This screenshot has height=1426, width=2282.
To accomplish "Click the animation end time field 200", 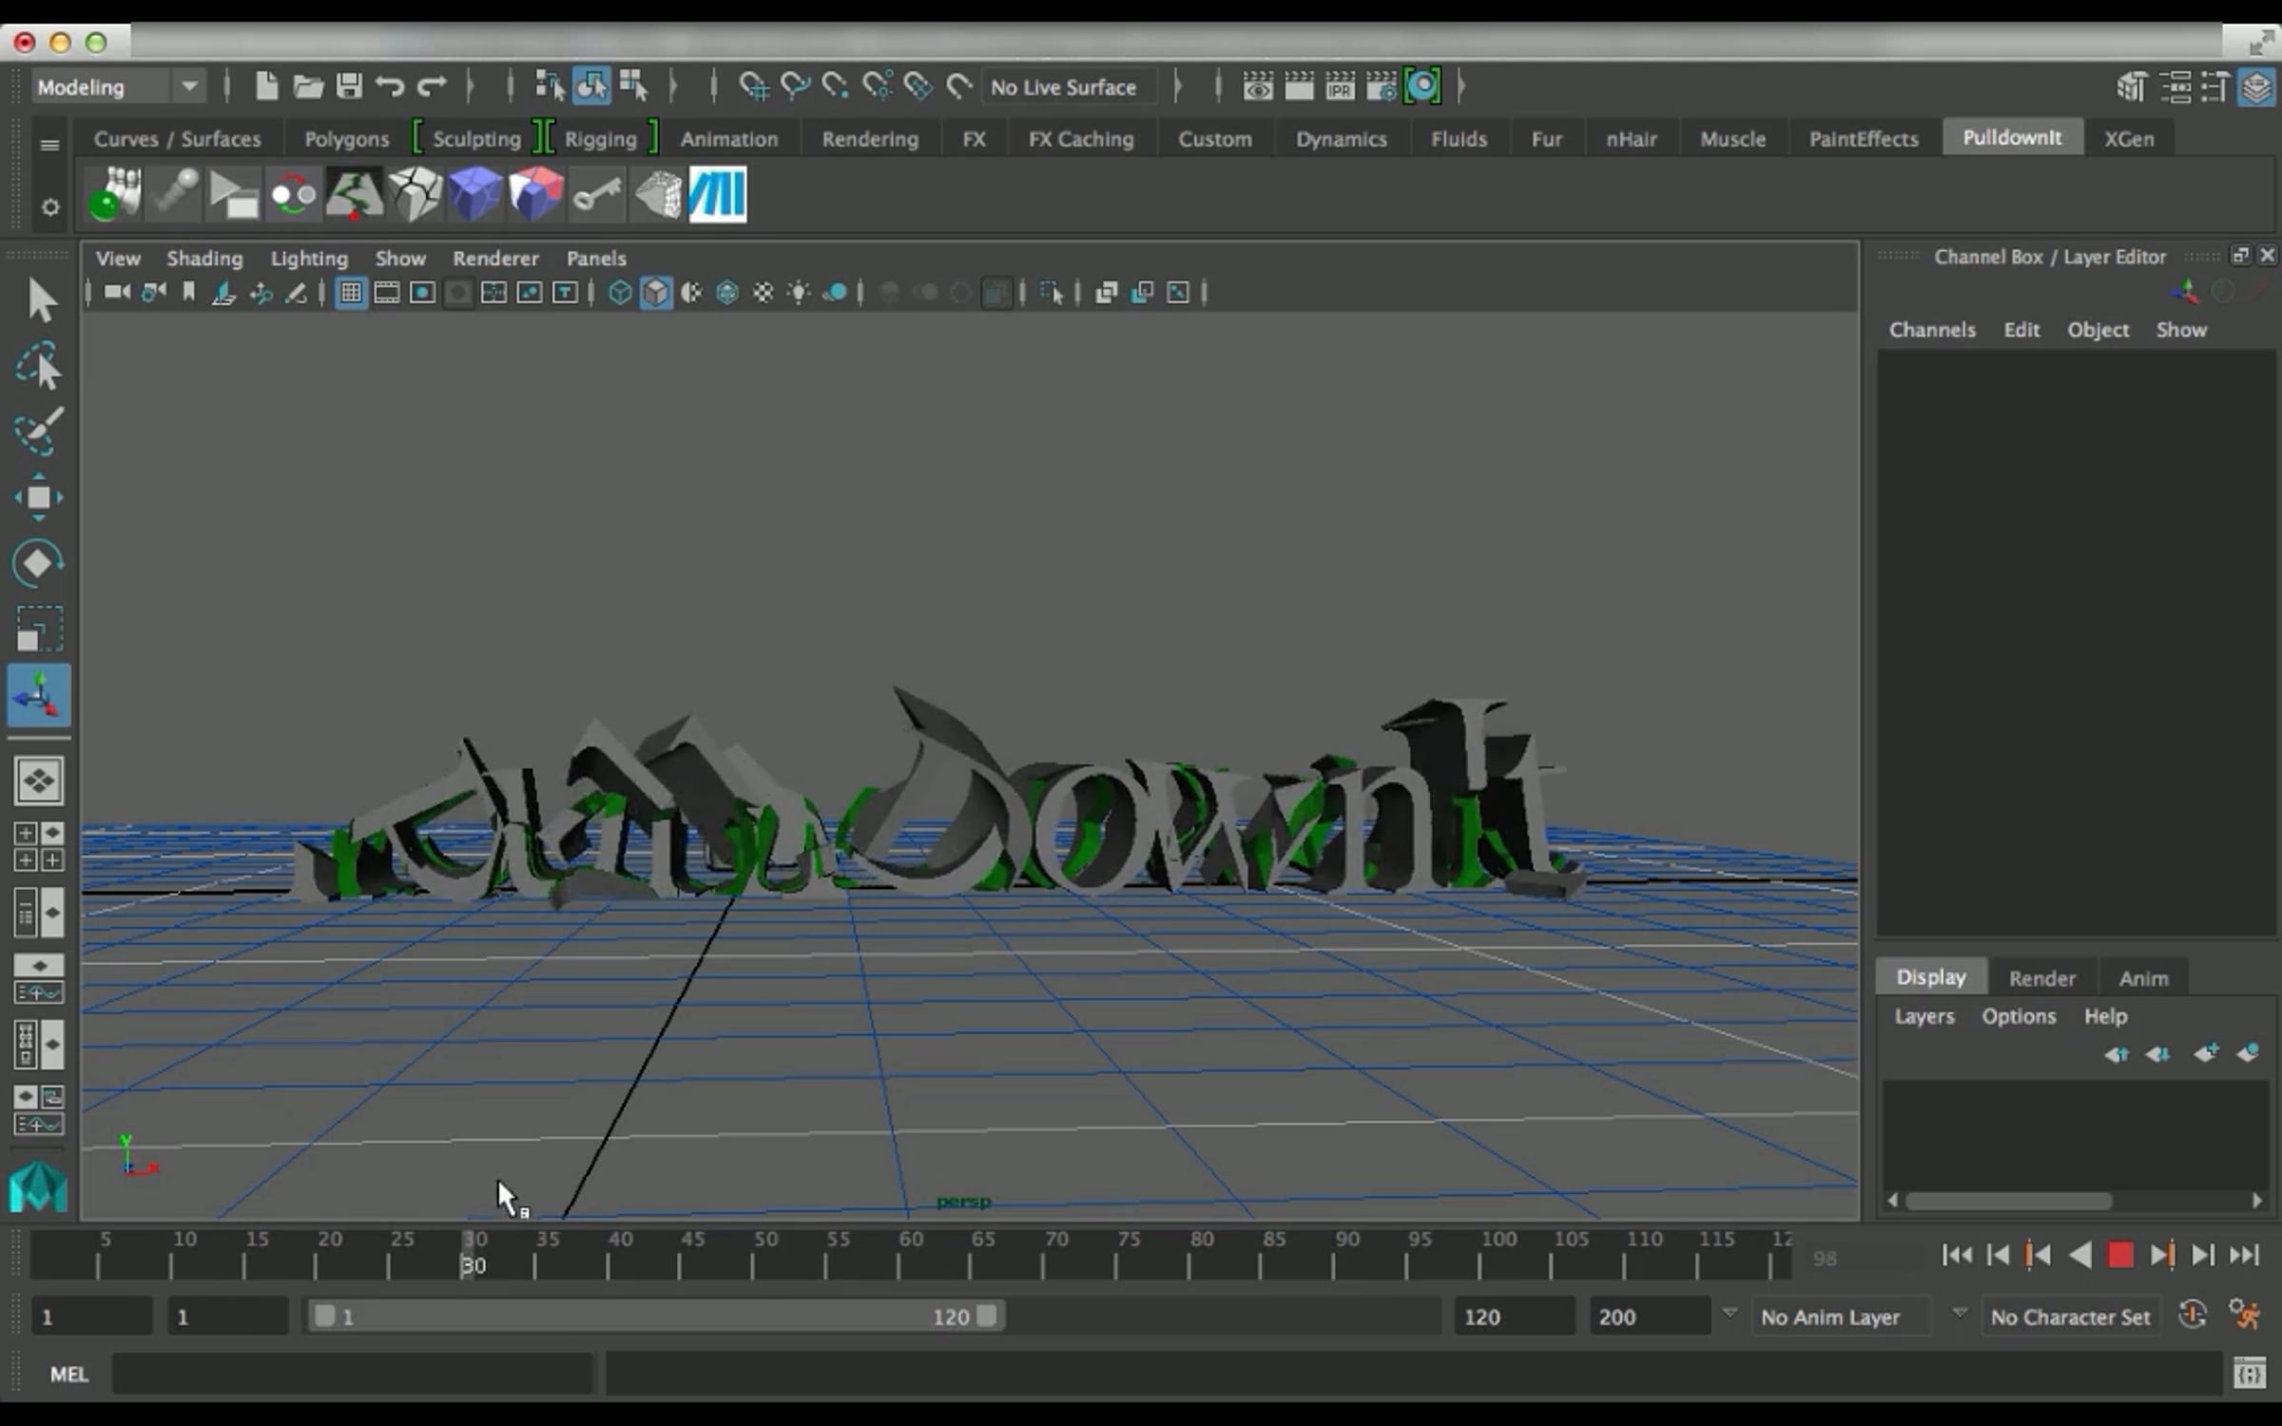I will [x=1649, y=1316].
